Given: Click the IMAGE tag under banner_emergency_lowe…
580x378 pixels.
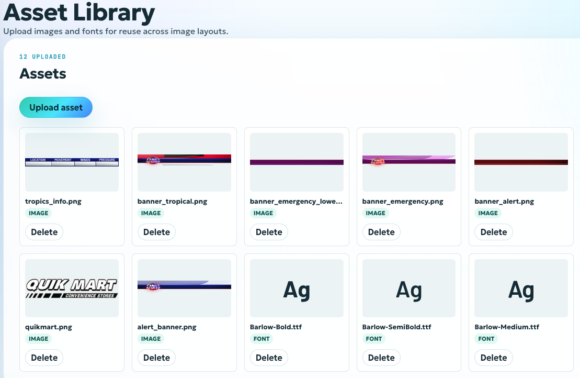Looking at the screenshot, I should [264, 213].
